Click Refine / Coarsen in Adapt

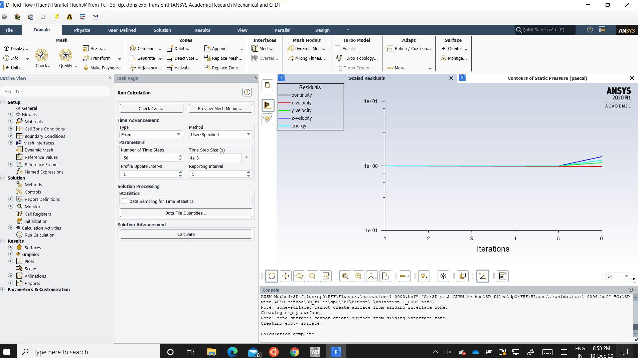coord(409,48)
